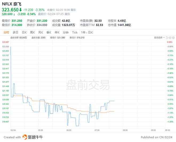This screenshot has width=176, height=142.
Task: Switch to the 多日 tab
Action: point(15,32)
